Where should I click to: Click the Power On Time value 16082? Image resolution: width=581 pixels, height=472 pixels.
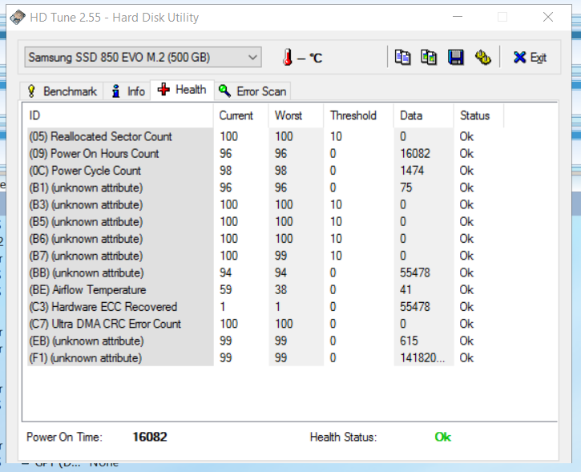(150, 438)
